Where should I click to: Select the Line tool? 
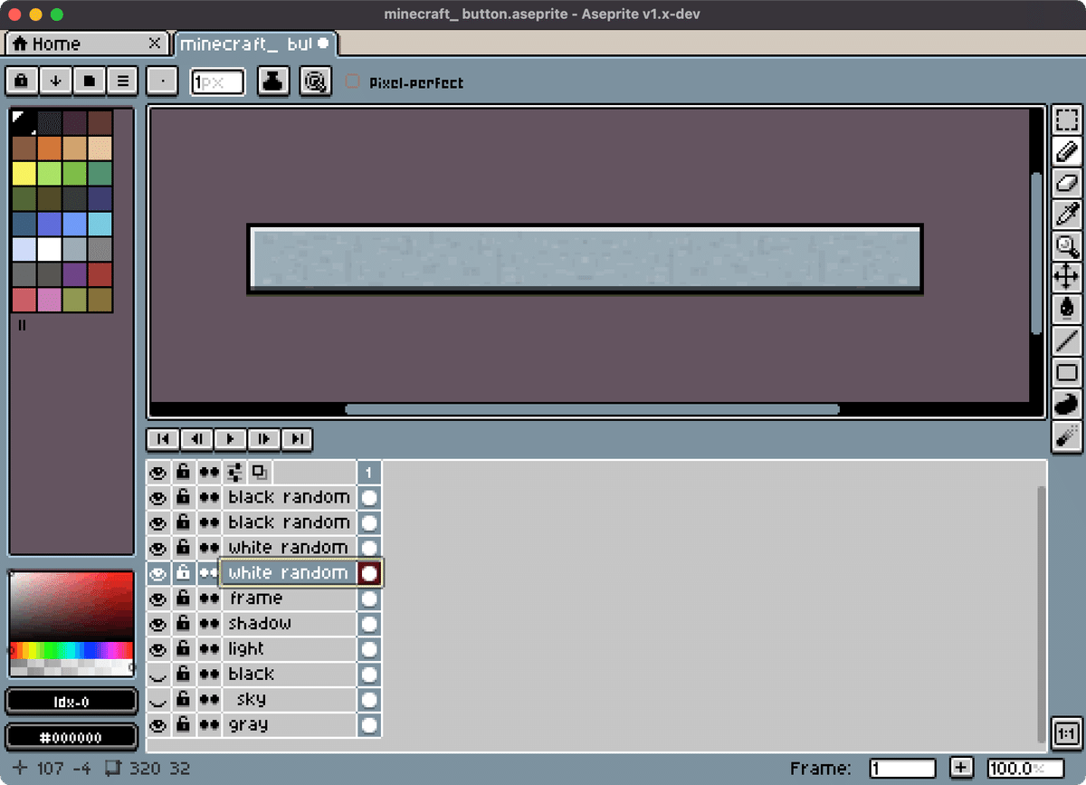point(1067,340)
